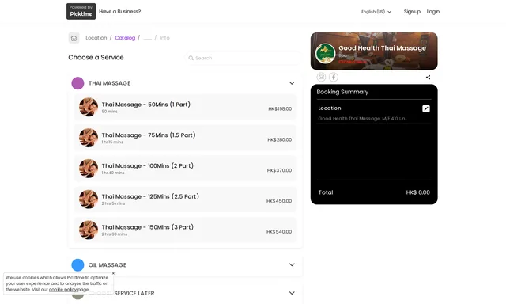The height and width of the screenshot is (304, 506).
Task: Click the search magnifier icon
Action: click(x=191, y=58)
